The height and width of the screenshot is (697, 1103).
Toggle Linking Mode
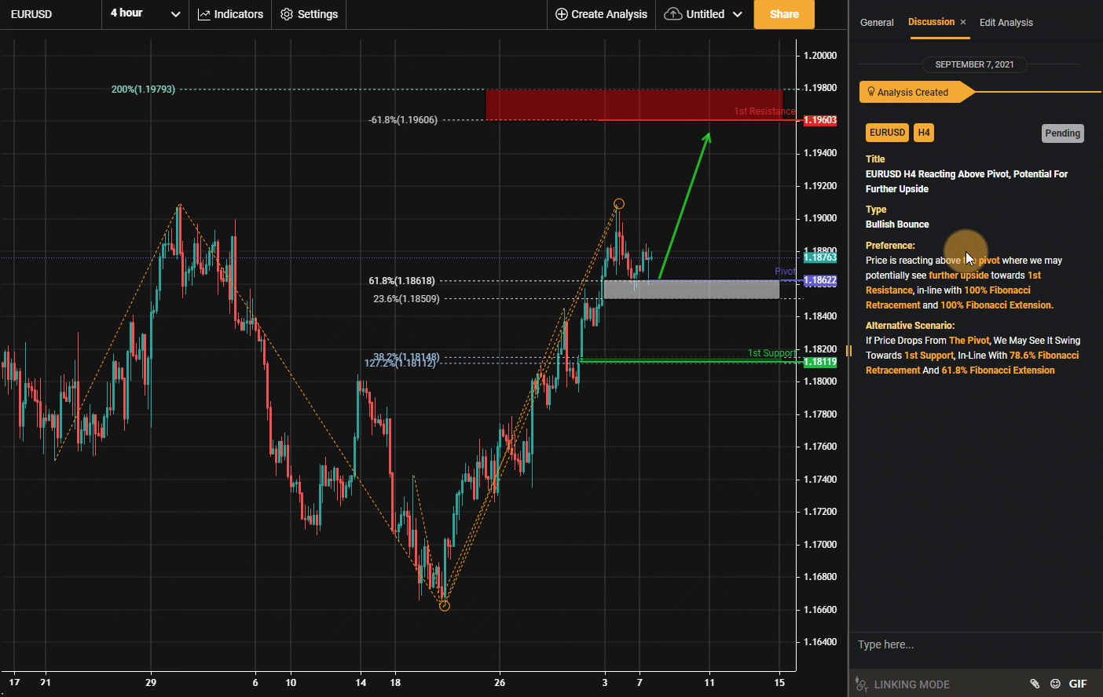coord(903,684)
